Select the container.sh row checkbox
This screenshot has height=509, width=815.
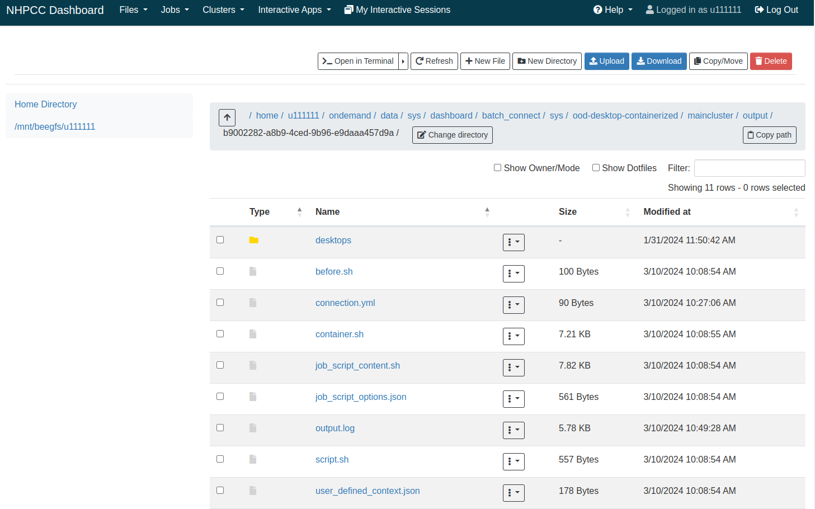(x=220, y=333)
